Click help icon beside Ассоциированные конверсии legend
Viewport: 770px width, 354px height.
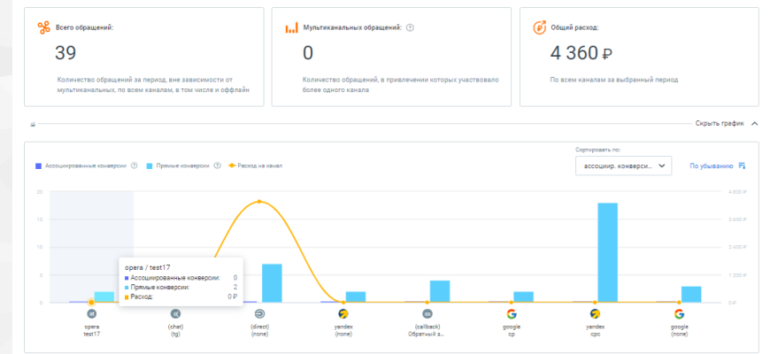pyautogui.click(x=134, y=165)
